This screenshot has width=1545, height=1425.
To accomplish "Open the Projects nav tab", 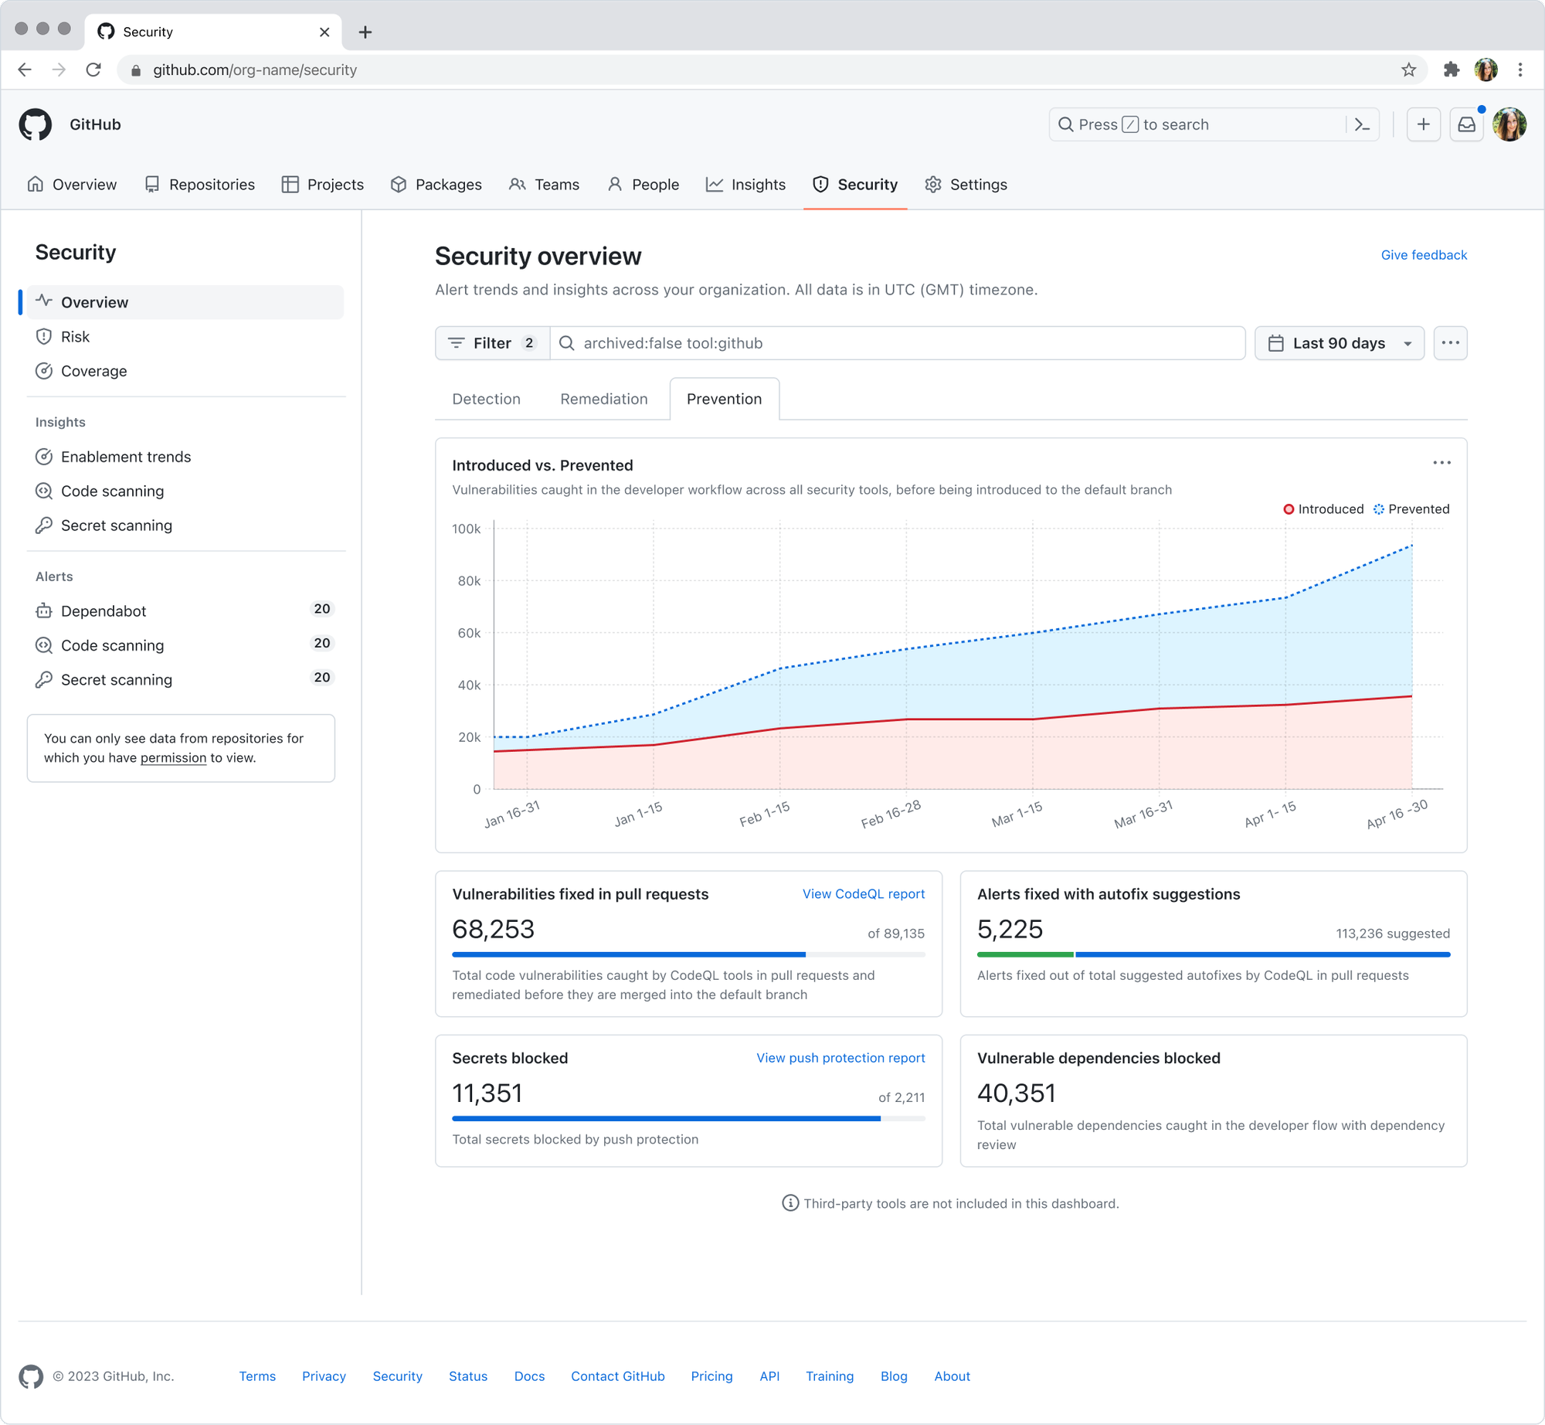I will point(322,185).
